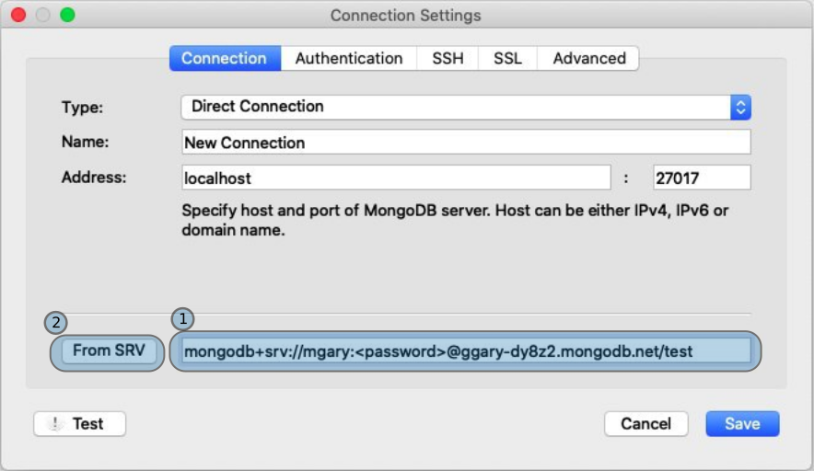Click the mongodb+srv connection string field
The image size is (814, 471).
point(466,351)
